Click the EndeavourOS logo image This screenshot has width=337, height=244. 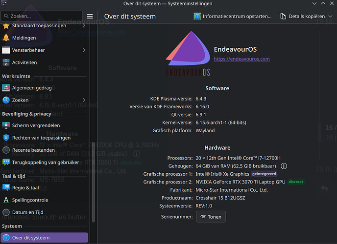click(x=188, y=53)
